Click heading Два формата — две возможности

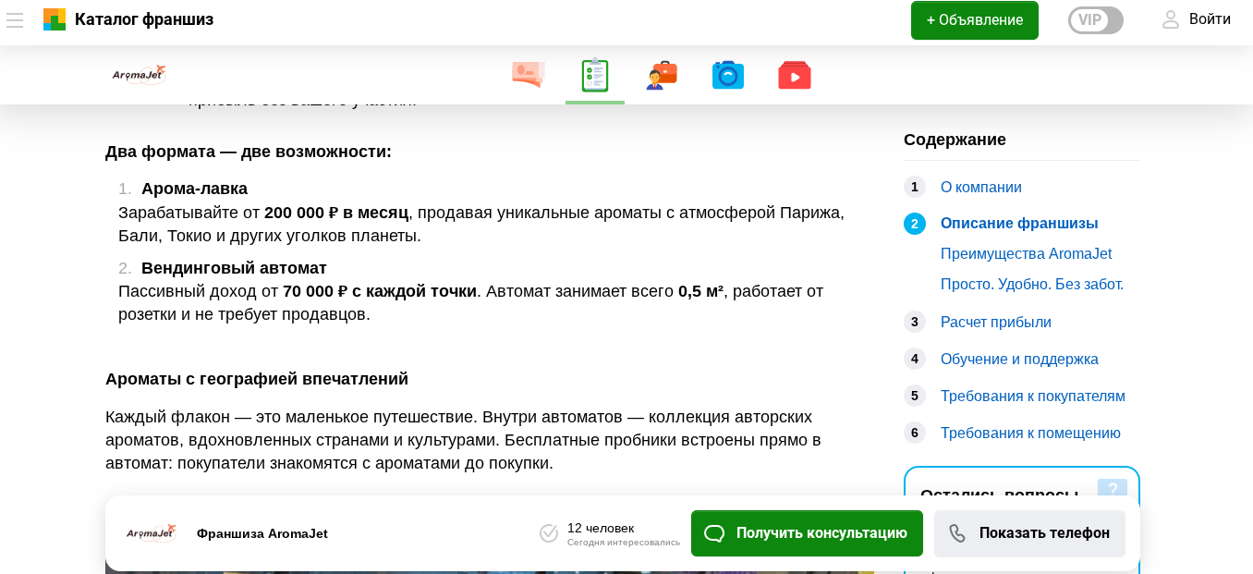point(249,152)
